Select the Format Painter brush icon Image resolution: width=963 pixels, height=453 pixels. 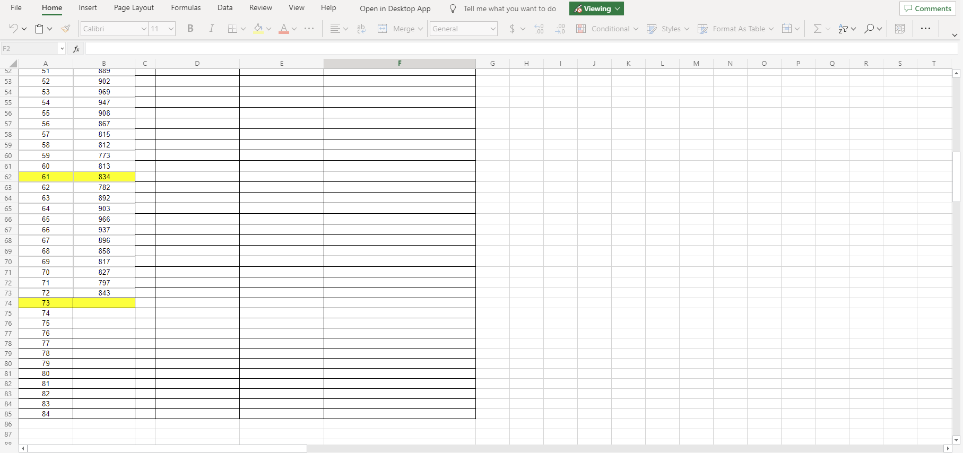[x=65, y=29]
